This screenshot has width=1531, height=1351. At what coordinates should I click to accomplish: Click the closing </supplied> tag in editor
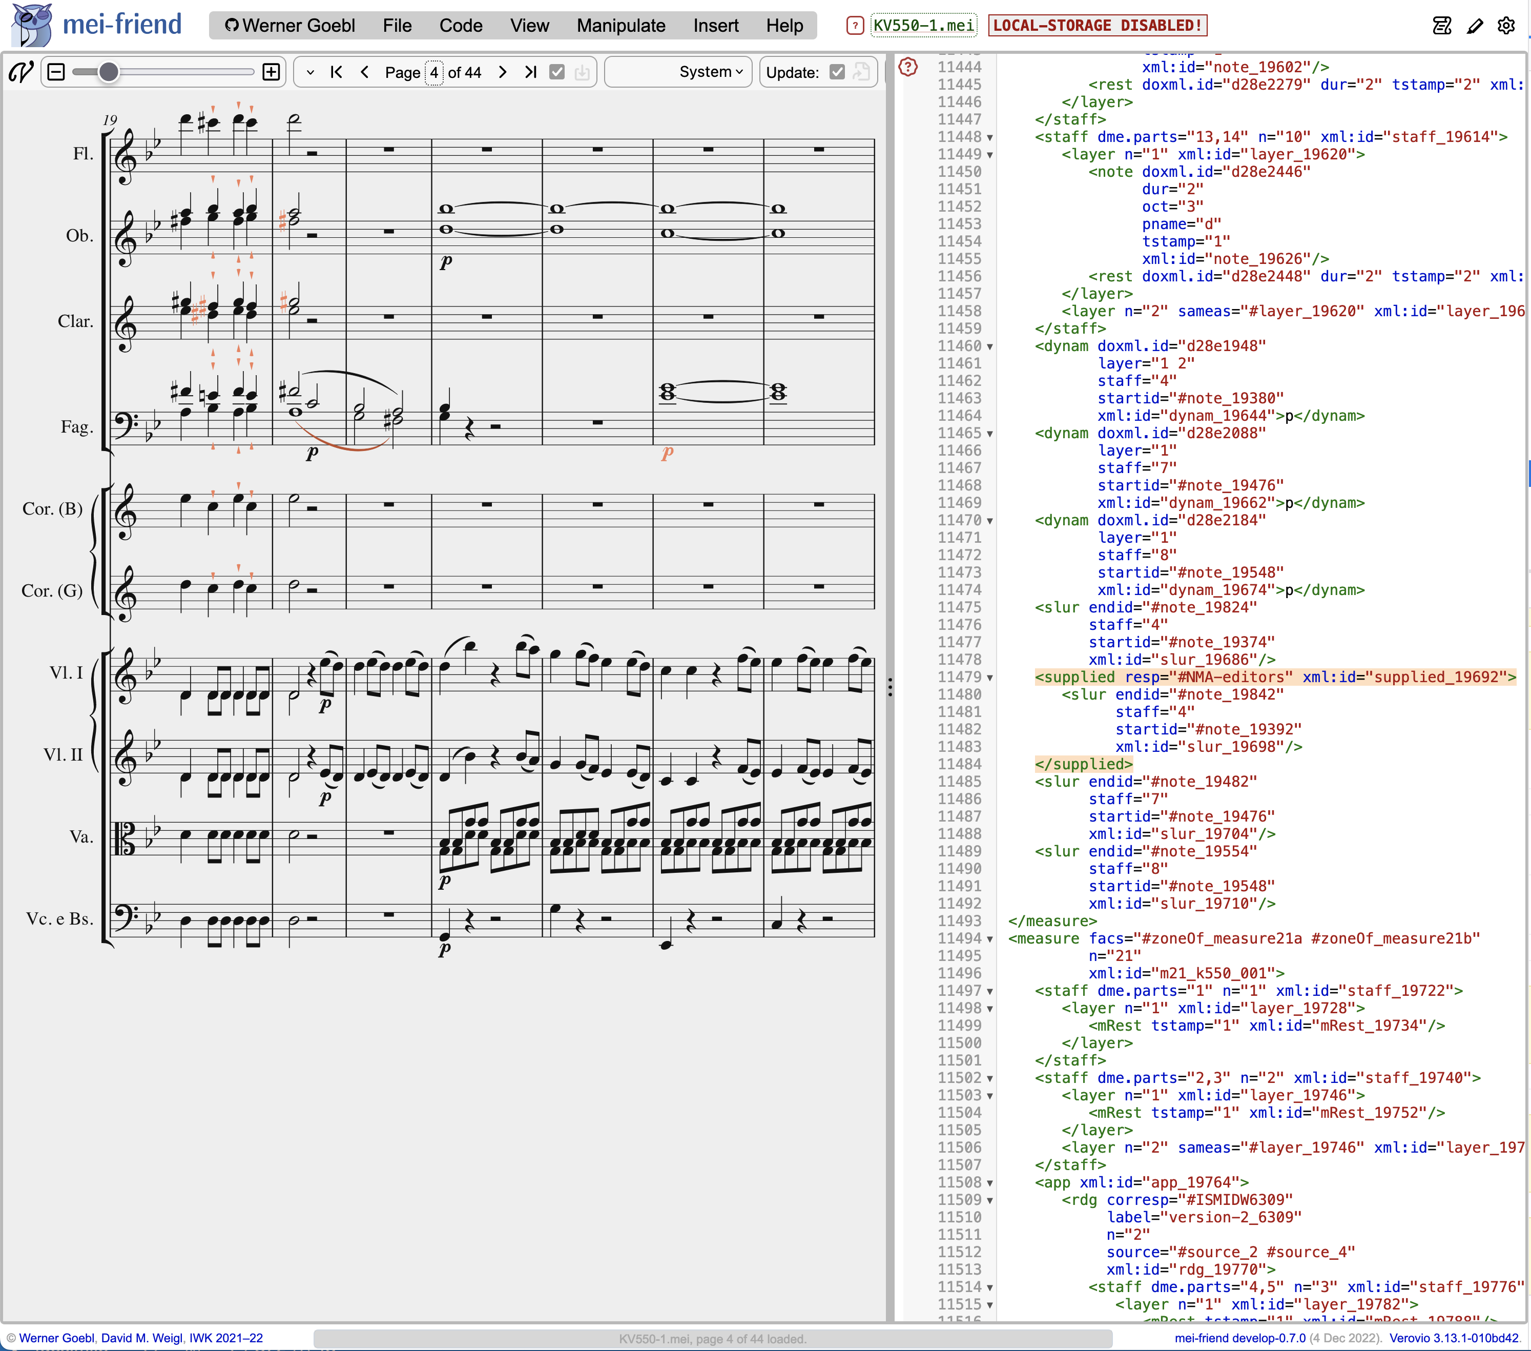[x=1083, y=764]
